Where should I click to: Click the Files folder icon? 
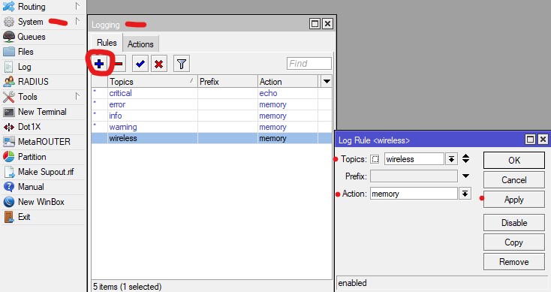tap(9, 52)
